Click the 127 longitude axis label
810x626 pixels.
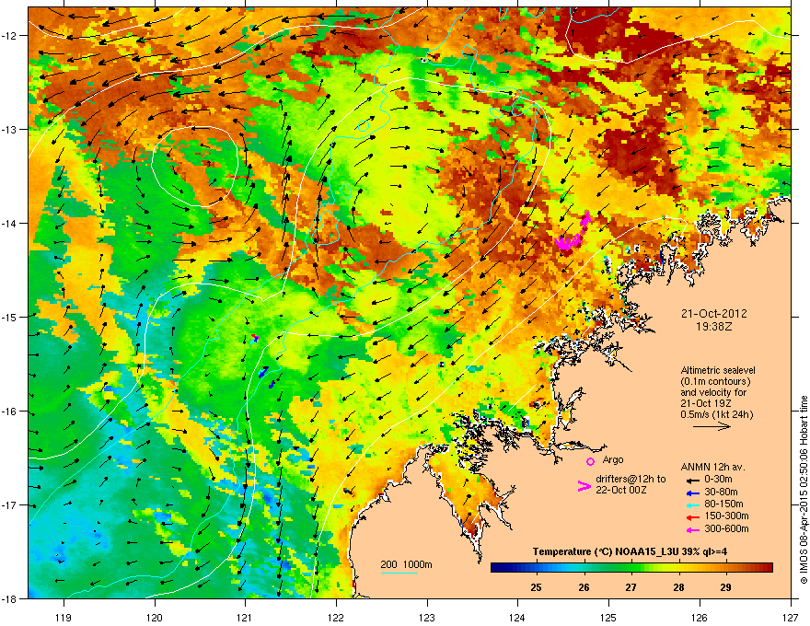coord(791,617)
